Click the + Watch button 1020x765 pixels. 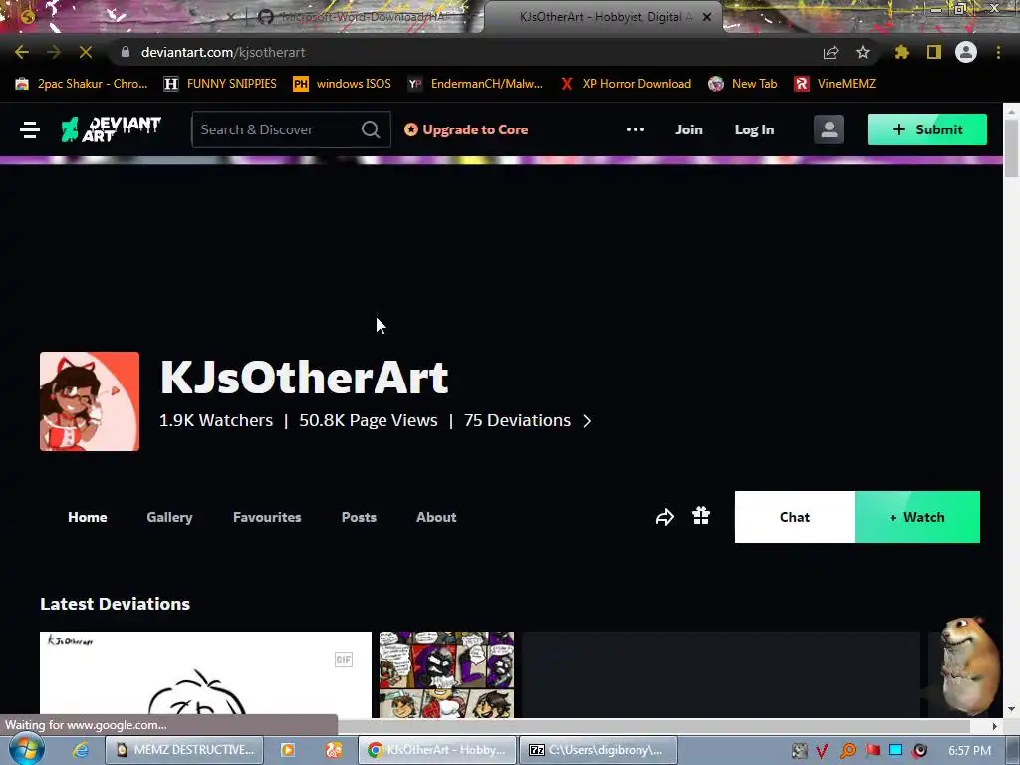pos(917,517)
